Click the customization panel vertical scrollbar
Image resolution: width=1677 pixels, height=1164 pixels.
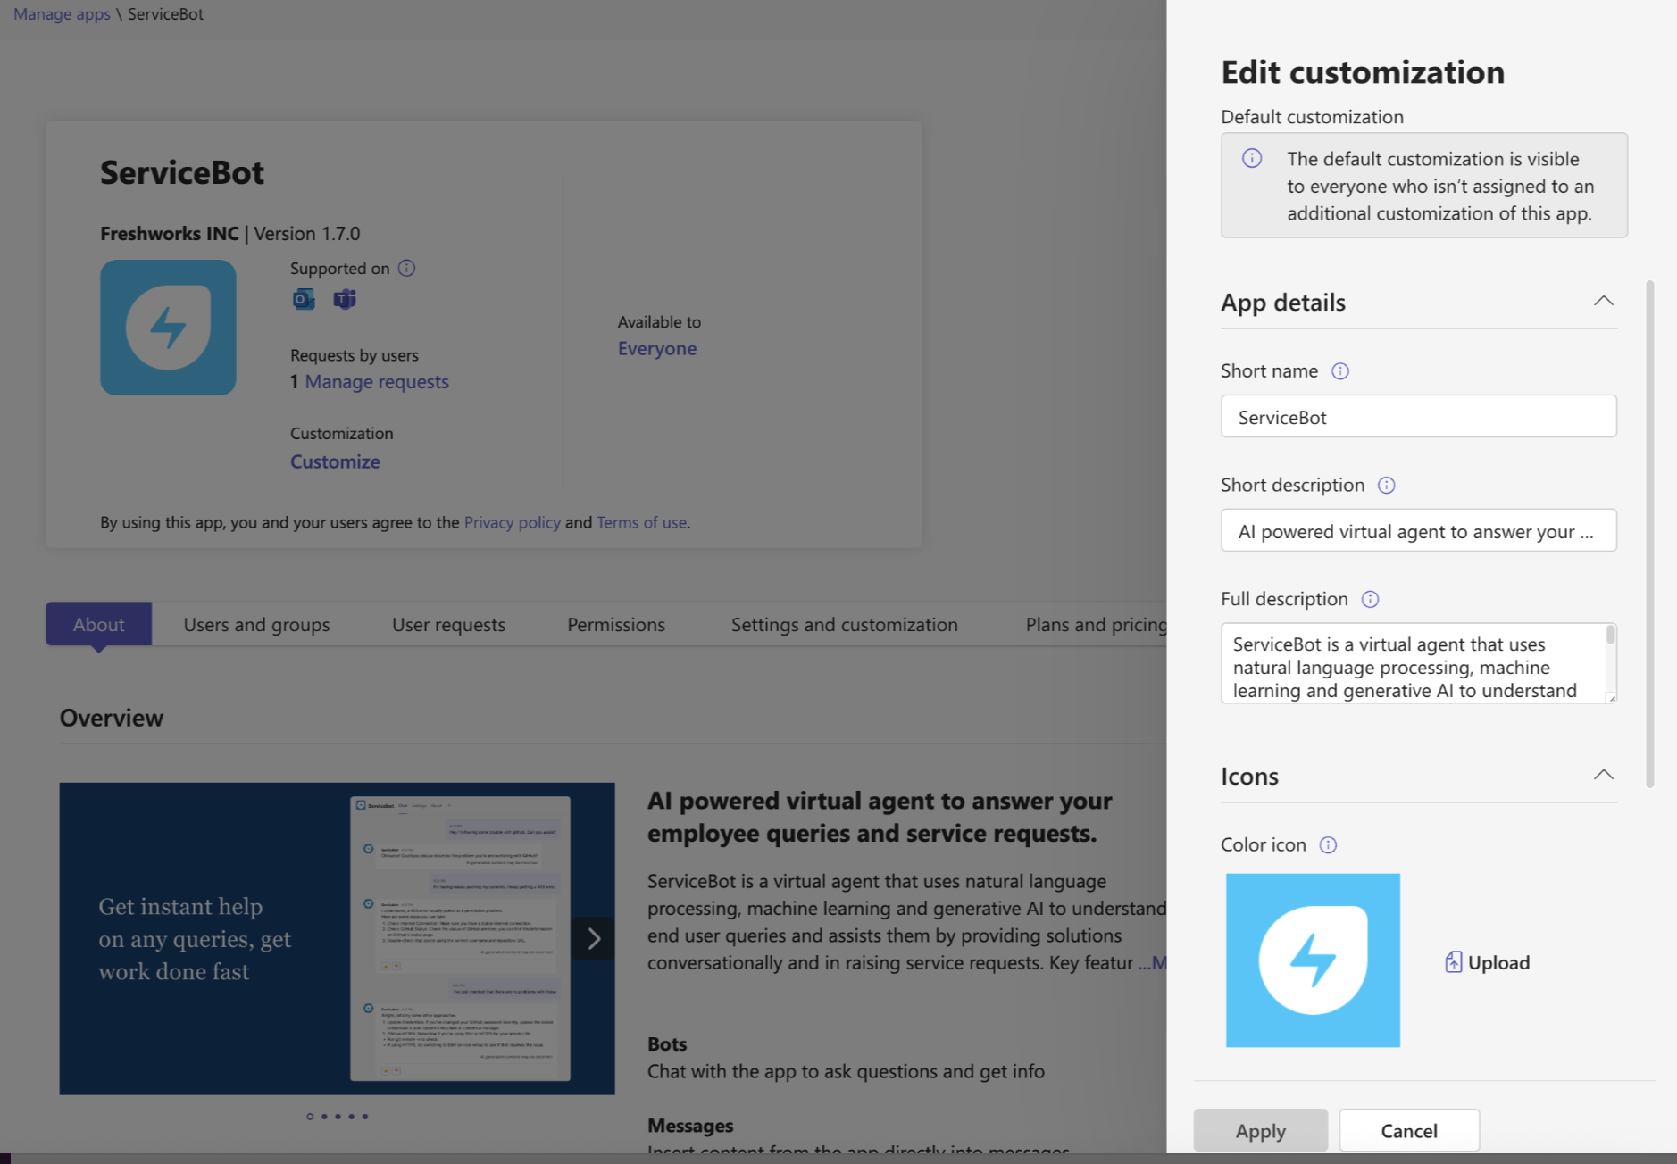pos(1650,534)
